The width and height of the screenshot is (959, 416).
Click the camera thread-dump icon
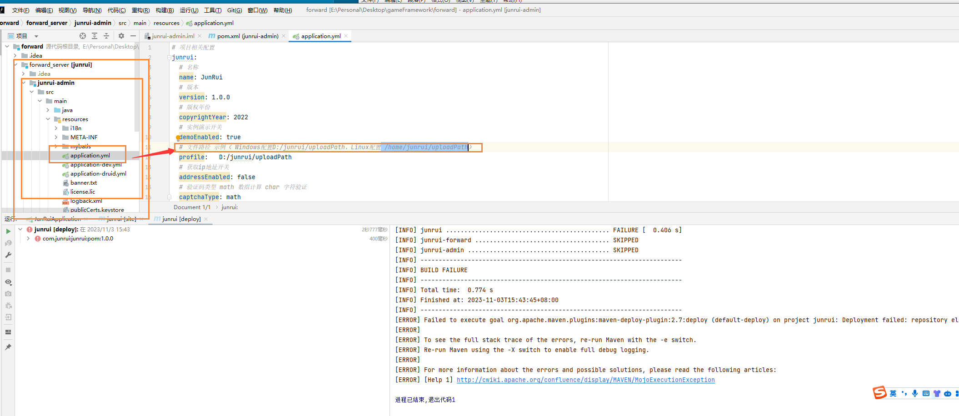click(8, 294)
